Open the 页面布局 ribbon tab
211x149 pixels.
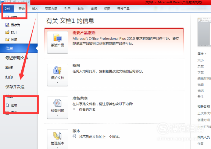coord(51,9)
